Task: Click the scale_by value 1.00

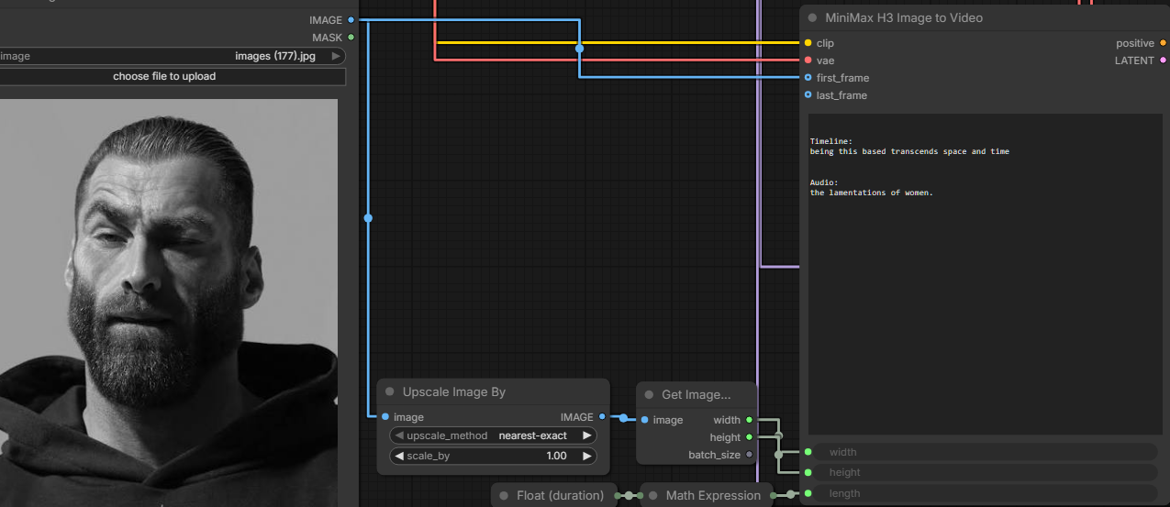Action: coord(556,456)
